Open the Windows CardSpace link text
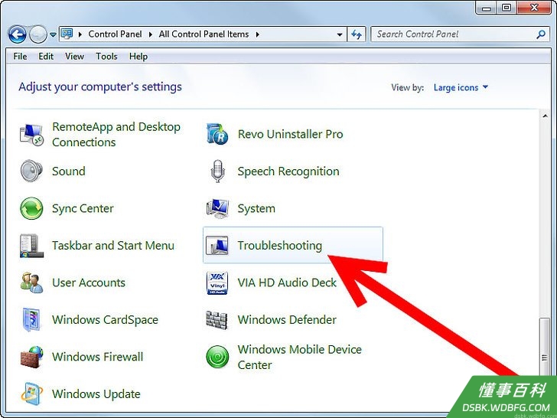This screenshot has height=418, width=557. tap(105, 320)
